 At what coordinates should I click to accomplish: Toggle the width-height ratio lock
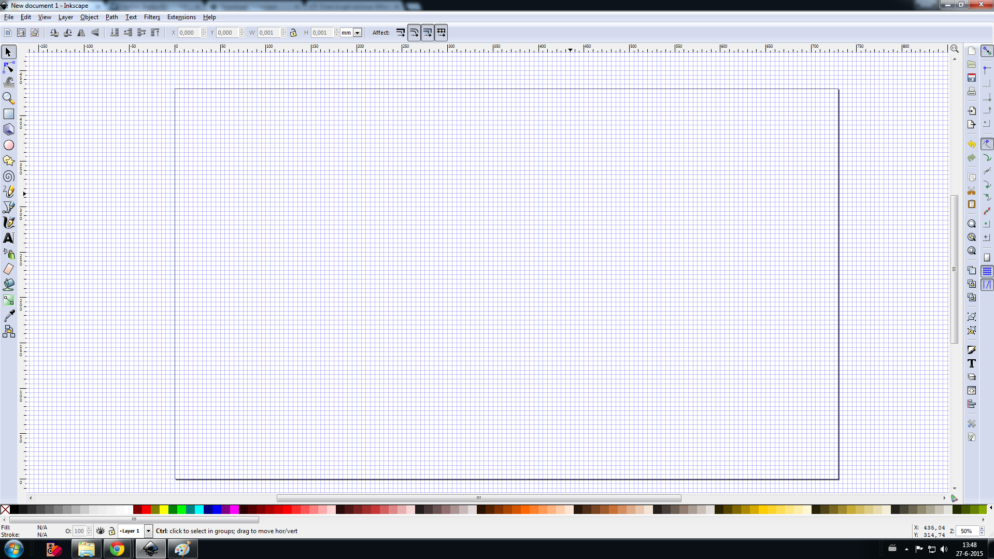[x=293, y=33]
